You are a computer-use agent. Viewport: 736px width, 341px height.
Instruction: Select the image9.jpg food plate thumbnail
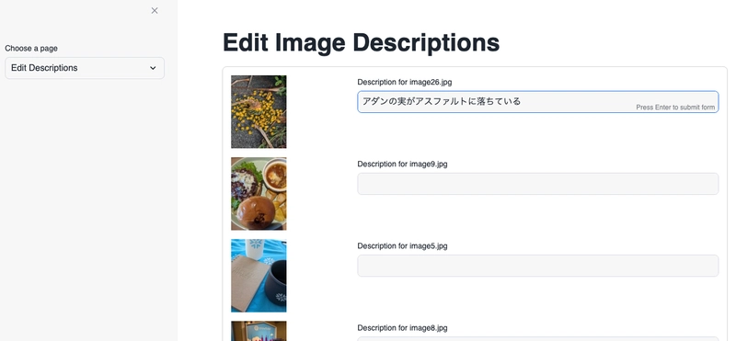[259, 194]
